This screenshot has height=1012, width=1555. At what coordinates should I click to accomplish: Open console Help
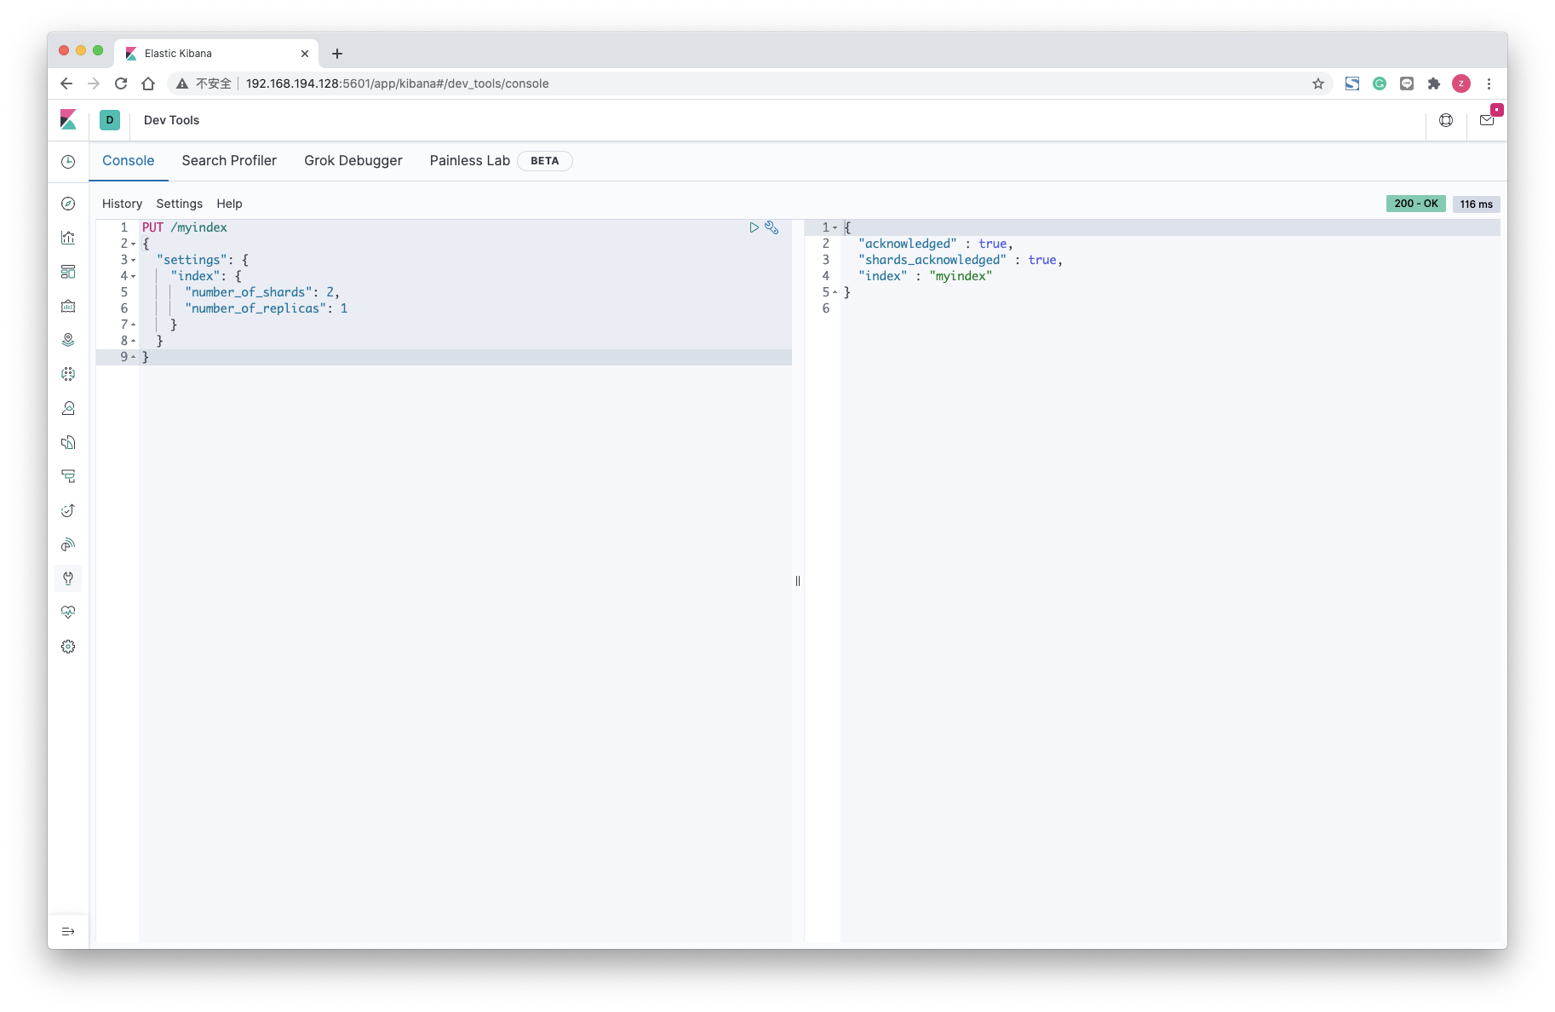pos(229,204)
